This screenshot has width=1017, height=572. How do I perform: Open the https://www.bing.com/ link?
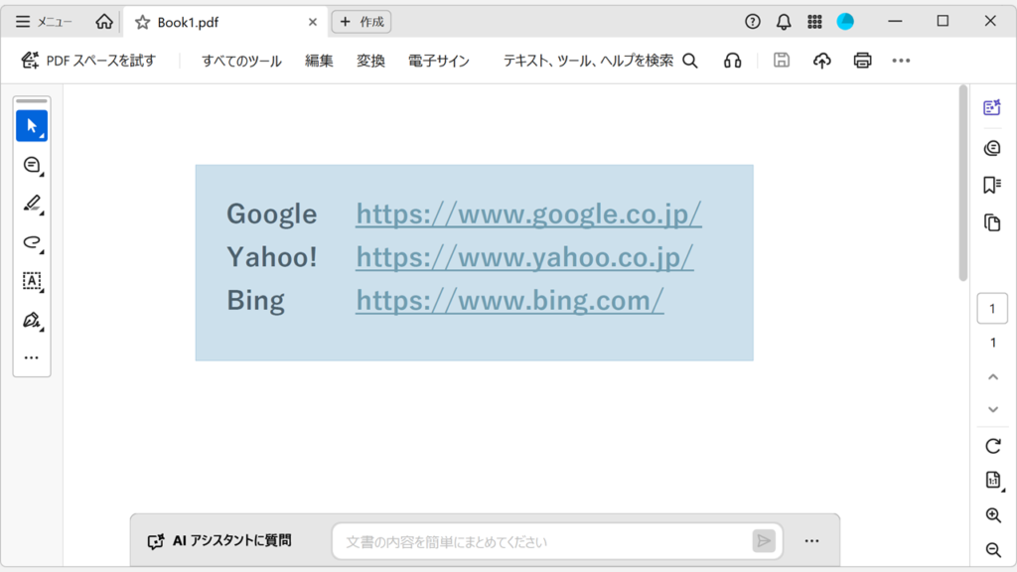pos(509,301)
